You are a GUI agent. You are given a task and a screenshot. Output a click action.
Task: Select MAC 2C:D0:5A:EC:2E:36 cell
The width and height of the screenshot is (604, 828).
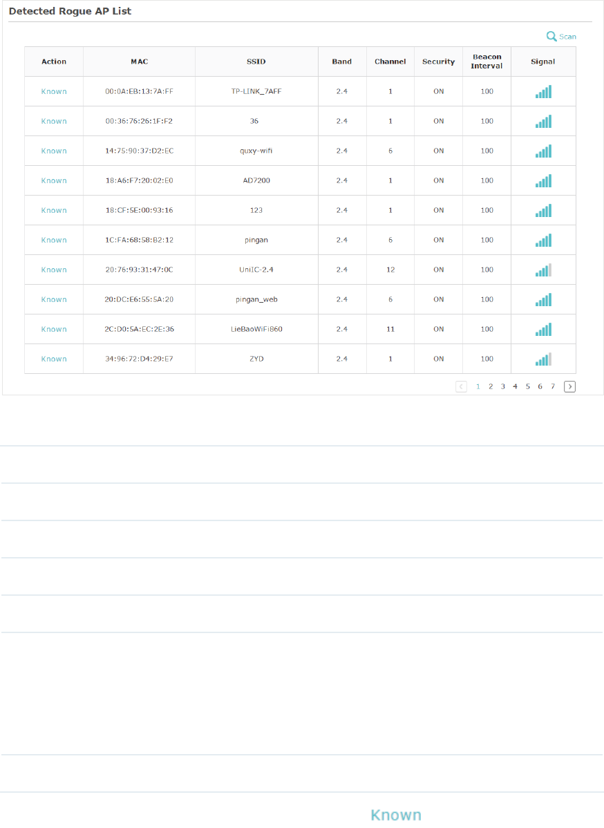[140, 329]
